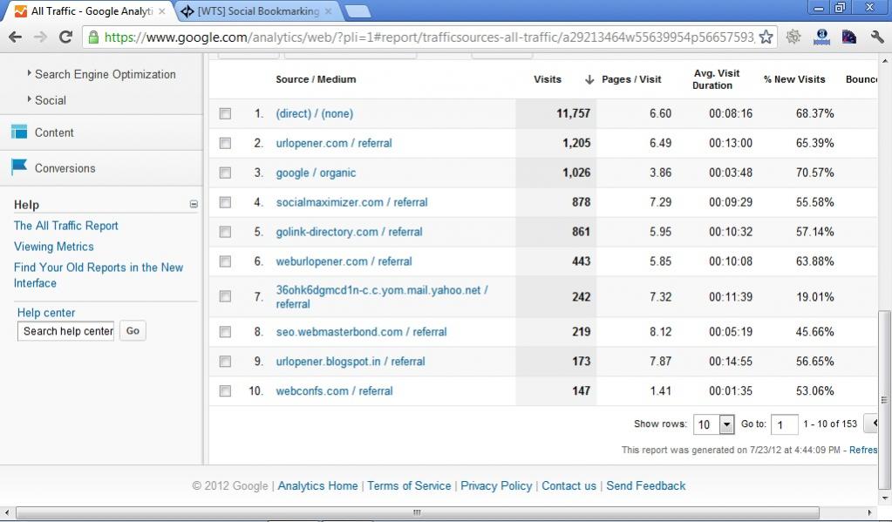
Task: Switch to the WTS Social Bookmarking tab
Action: 258,10
